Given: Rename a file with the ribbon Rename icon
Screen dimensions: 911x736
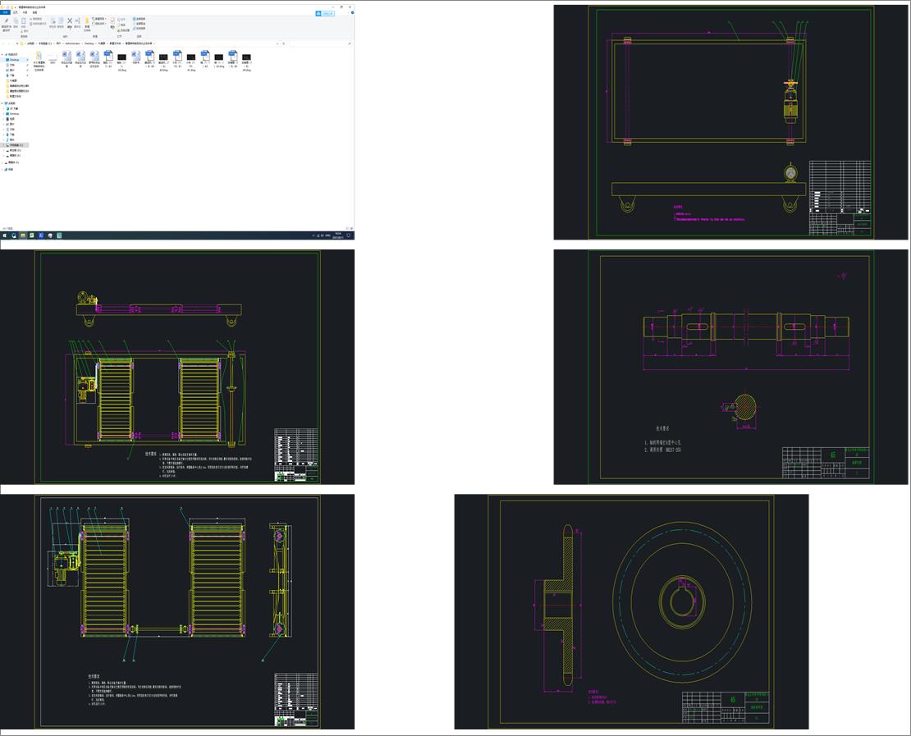Looking at the screenshot, I should pos(77,21).
